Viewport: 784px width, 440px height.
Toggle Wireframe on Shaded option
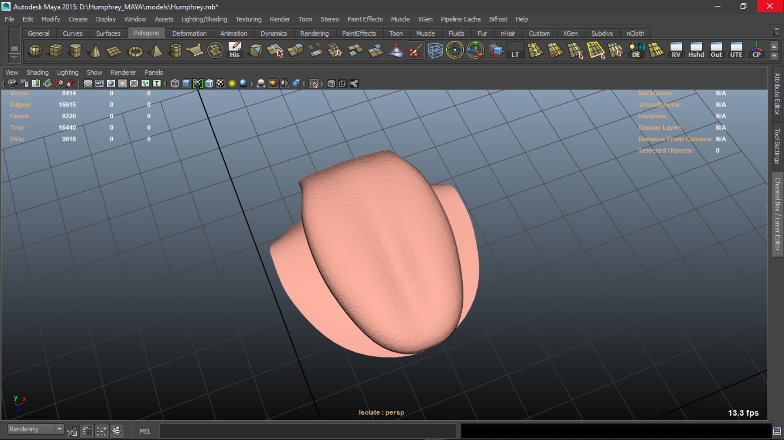pyautogui.click(x=209, y=84)
